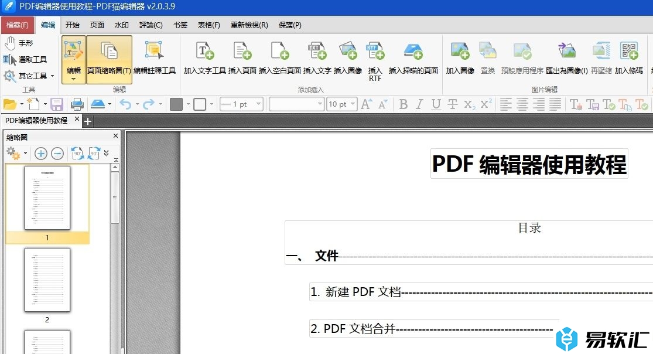Increase font size with grow icon

tap(367, 104)
